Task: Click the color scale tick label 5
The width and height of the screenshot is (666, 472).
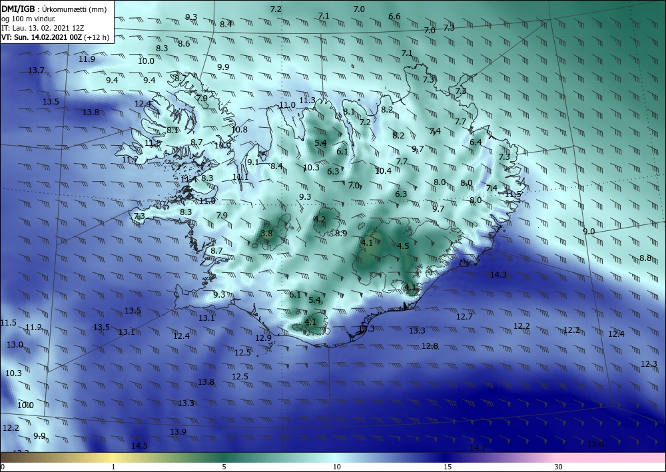Action: click(224, 467)
